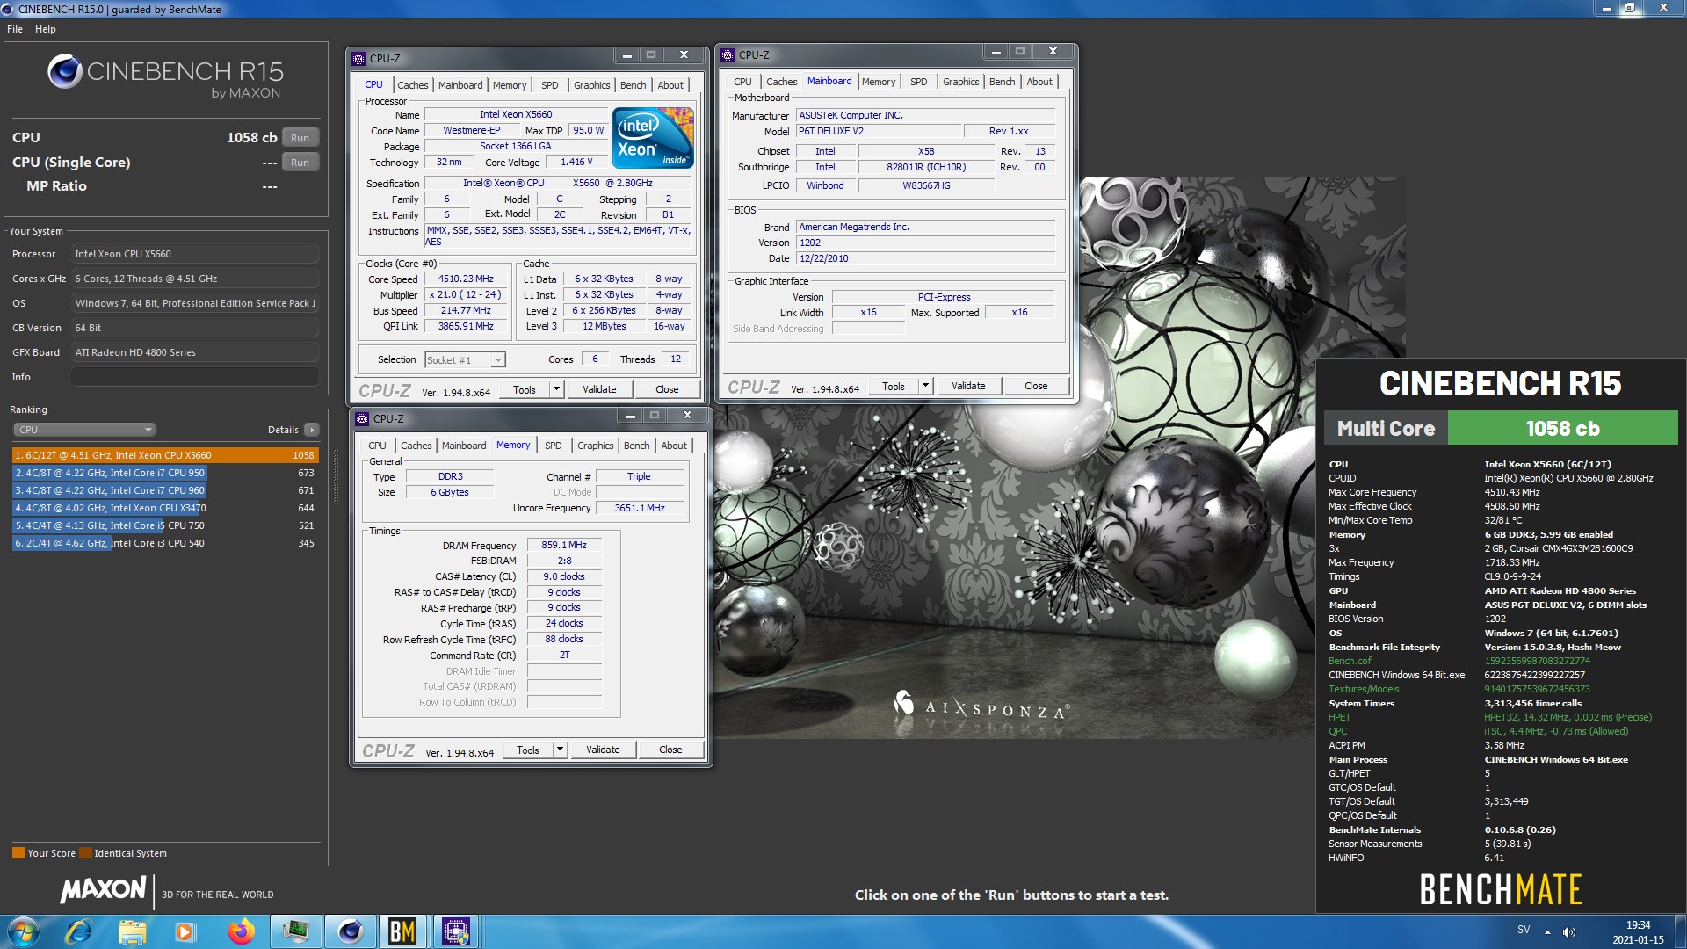Run the CPU Single Core test

point(300,163)
